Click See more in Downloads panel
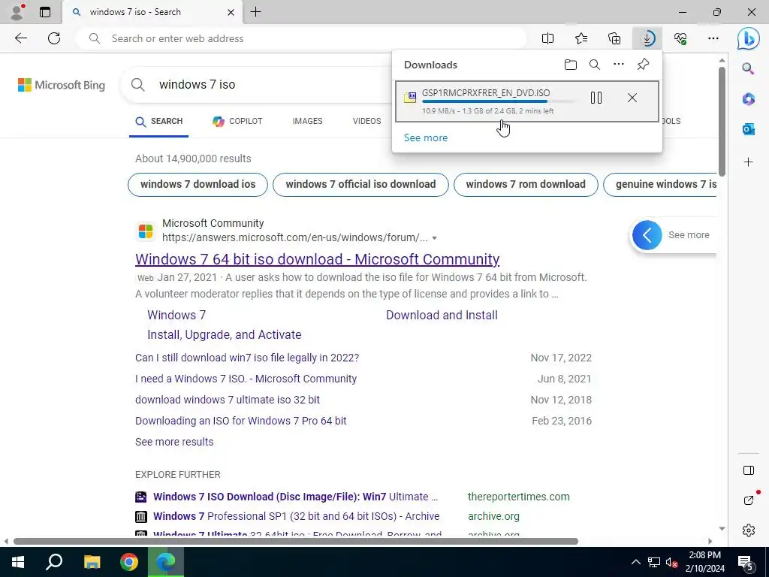The width and height of the screenshot is (769, 577). [x=426, y=138]
